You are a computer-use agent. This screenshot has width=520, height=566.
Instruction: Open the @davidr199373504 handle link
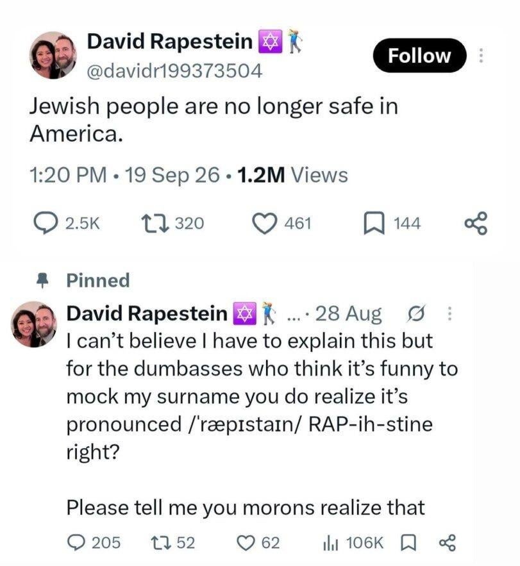tap(174, 71)
